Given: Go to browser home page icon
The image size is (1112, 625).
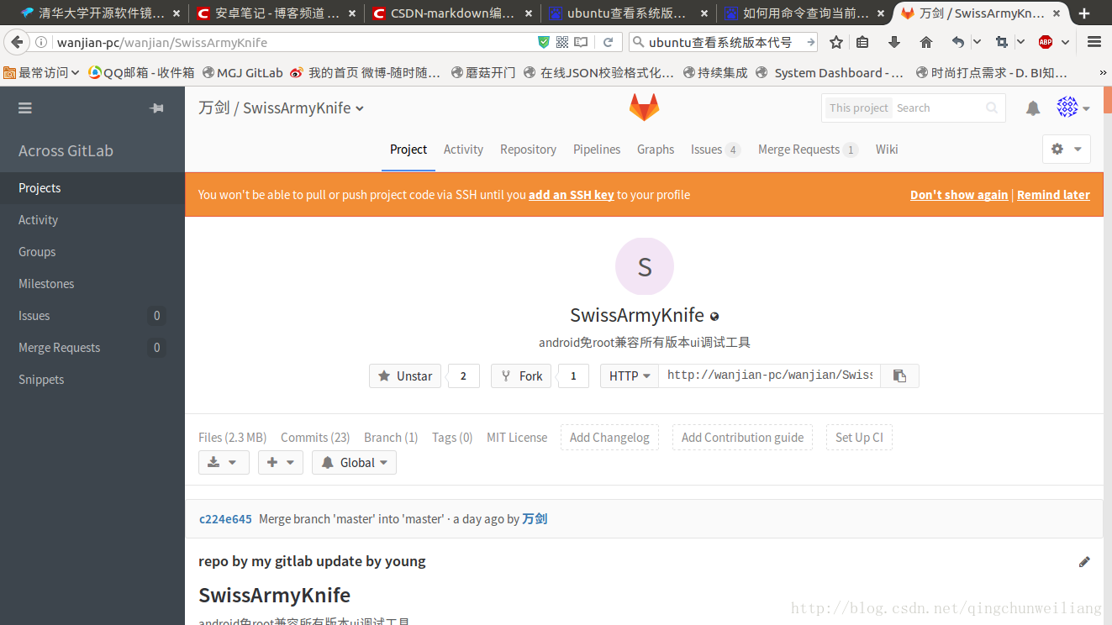Looking at the screenshot, I should [925, 42].
